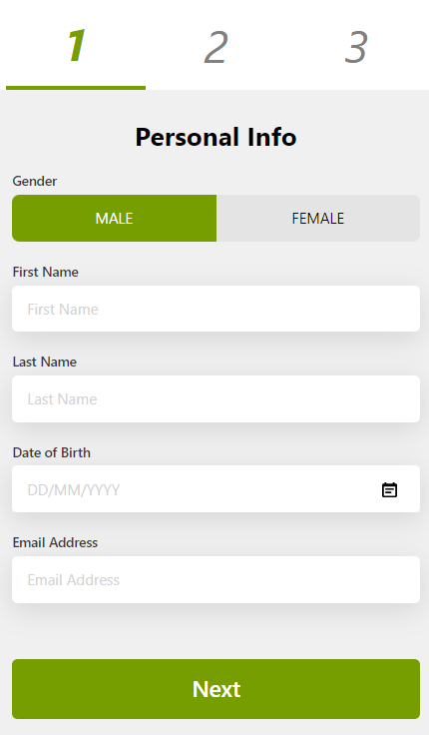Image resolution: width=429 pixels, height=735 pixels.
Task: Click the Next button
Action: coord(215,689)
